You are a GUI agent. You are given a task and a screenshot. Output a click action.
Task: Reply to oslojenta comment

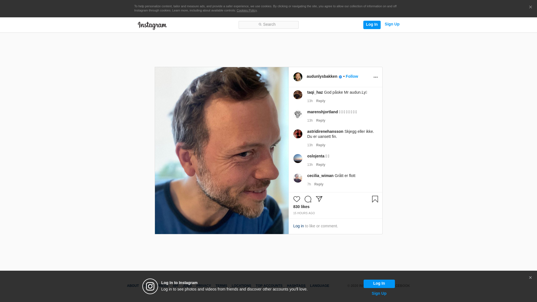pyautogui.click(x=321, y=165)
